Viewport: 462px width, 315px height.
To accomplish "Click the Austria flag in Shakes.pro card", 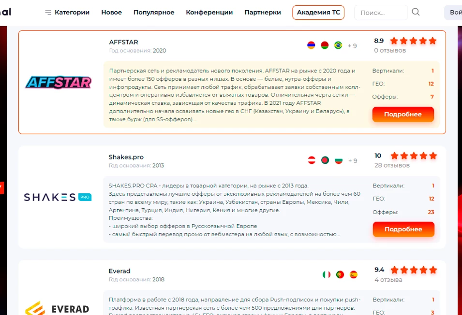I will (312, 160).
